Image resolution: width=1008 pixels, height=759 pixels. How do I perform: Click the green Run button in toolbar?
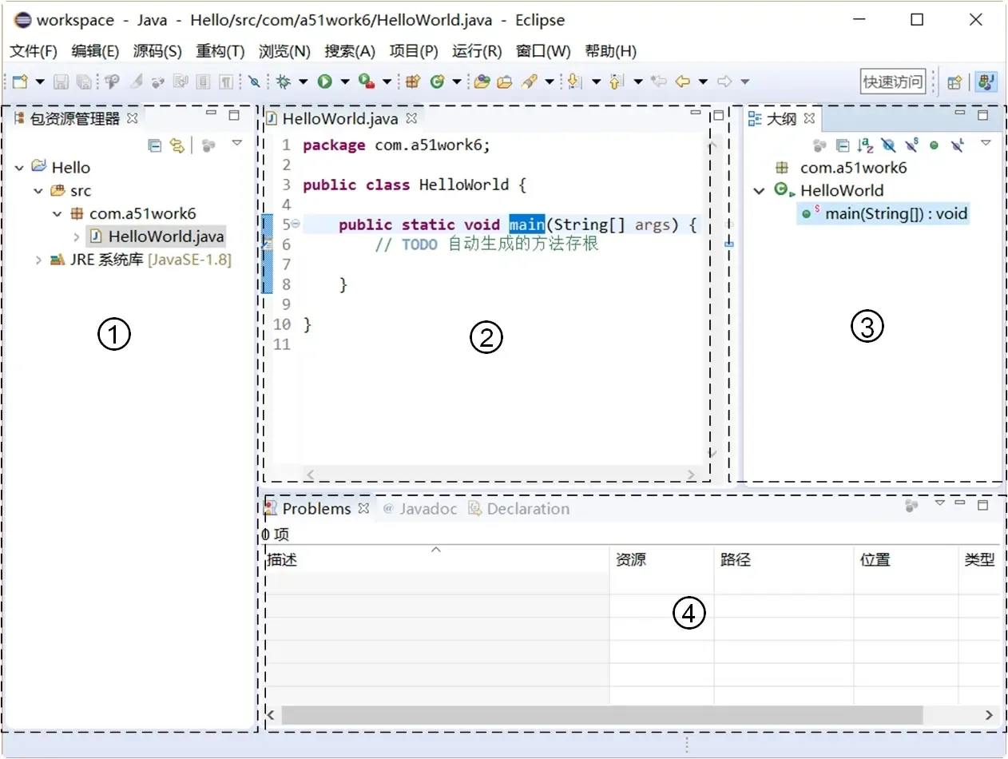[324, 81]
